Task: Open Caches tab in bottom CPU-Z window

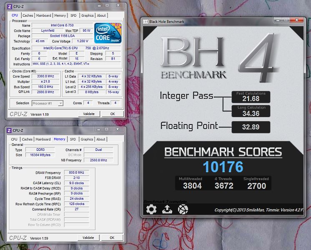Action: 27,139
